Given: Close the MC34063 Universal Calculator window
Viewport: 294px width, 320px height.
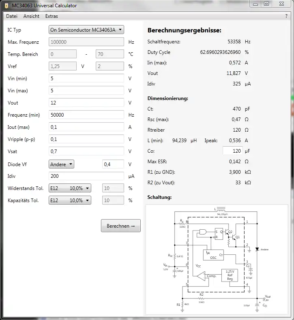Looking at the screenshot, I should pos(281,4).
